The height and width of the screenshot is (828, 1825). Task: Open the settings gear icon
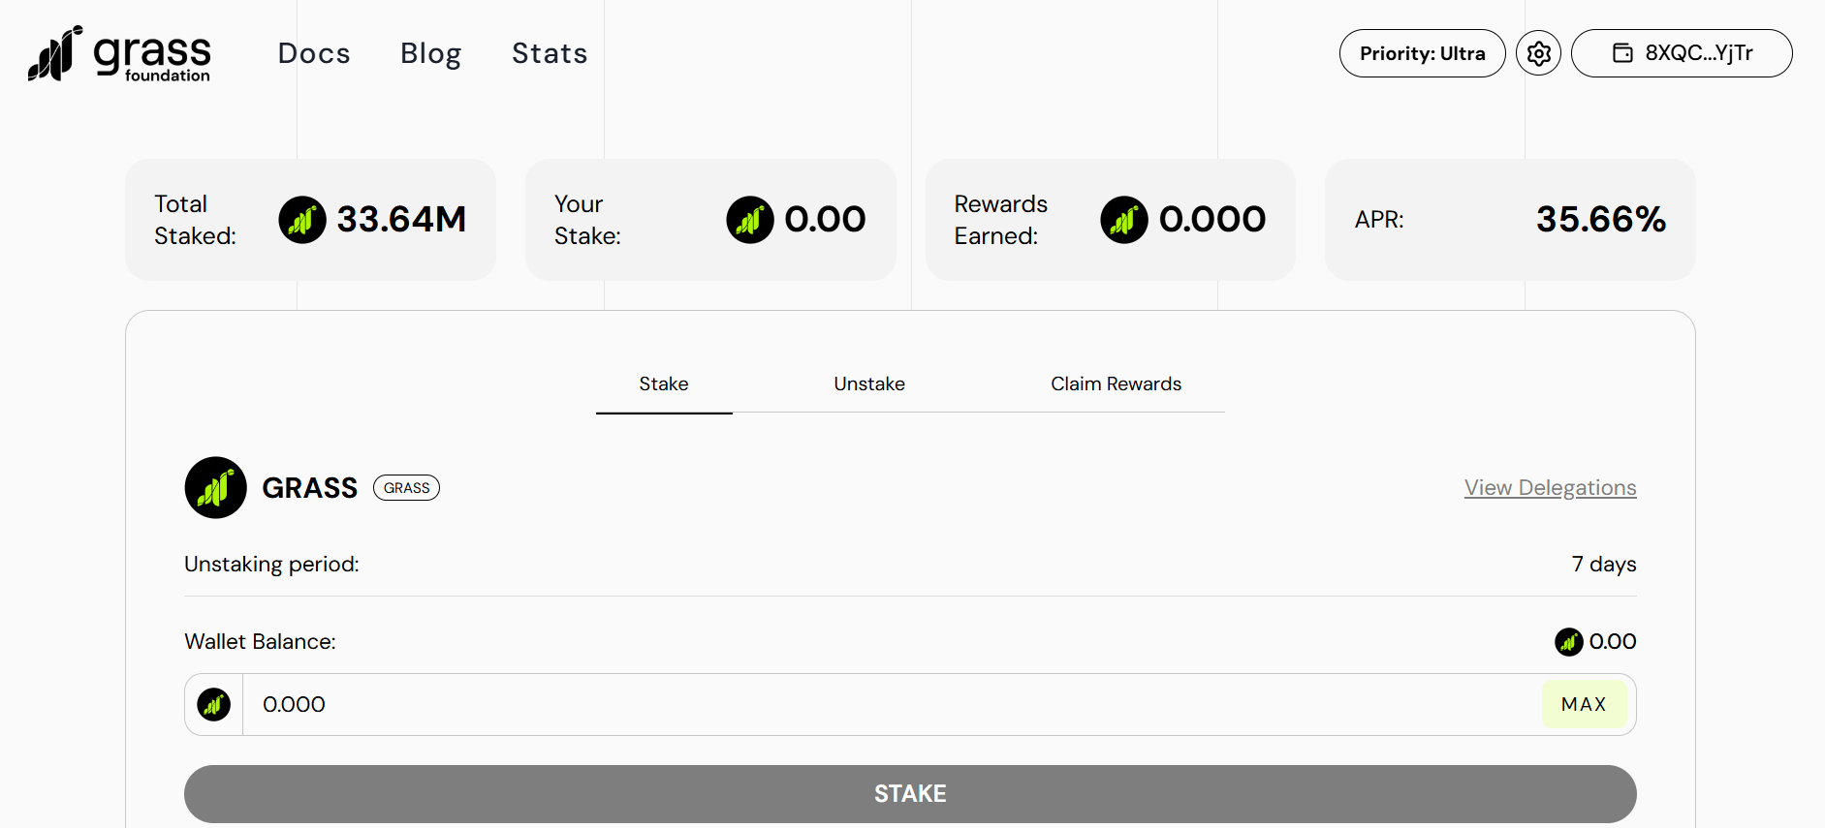pos(1538,53)
